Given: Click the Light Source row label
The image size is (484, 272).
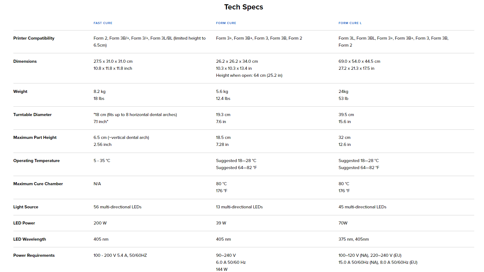Looking at the screenshot, I should [26, 207].
